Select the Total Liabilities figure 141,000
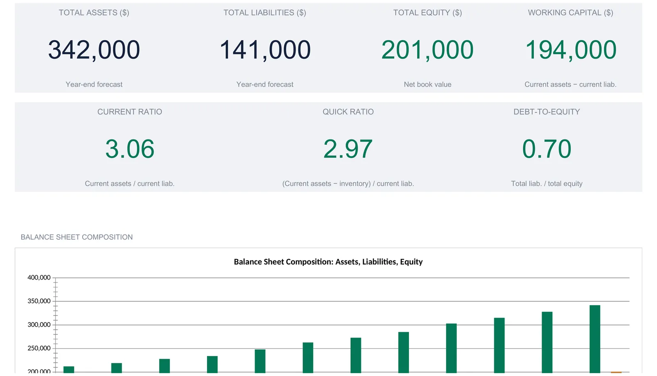The image size is (657, 376). point(265,50)
